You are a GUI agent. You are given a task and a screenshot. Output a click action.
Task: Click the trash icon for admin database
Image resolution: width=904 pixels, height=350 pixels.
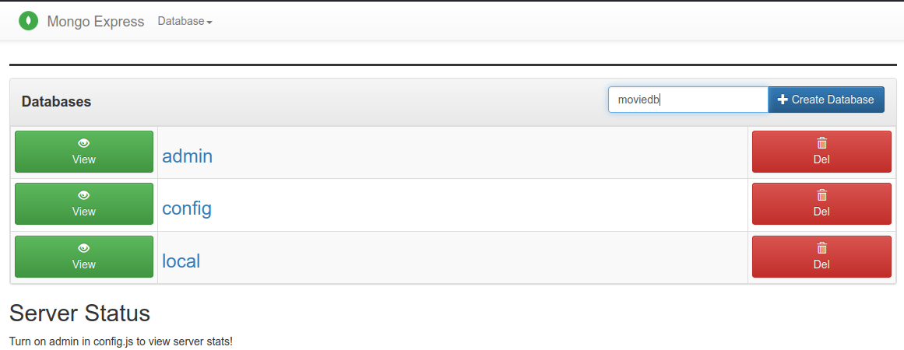[x=821, y=143]
